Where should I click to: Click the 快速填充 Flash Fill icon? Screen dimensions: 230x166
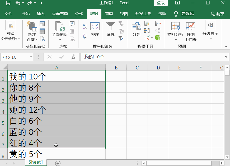click(x=147, y=23)
